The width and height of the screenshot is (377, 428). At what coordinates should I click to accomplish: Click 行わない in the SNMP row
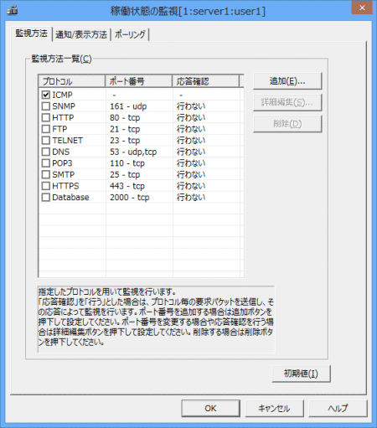pos(191,106)
